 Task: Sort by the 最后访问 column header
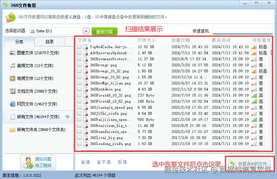221,40
